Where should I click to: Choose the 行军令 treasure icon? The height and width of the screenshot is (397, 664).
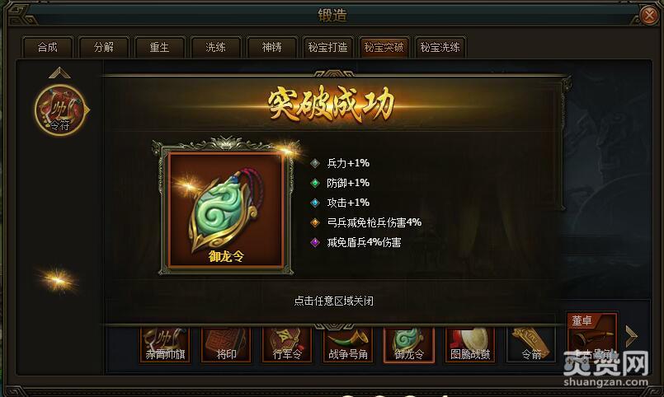pyautogui.click(x=287, y=344)
